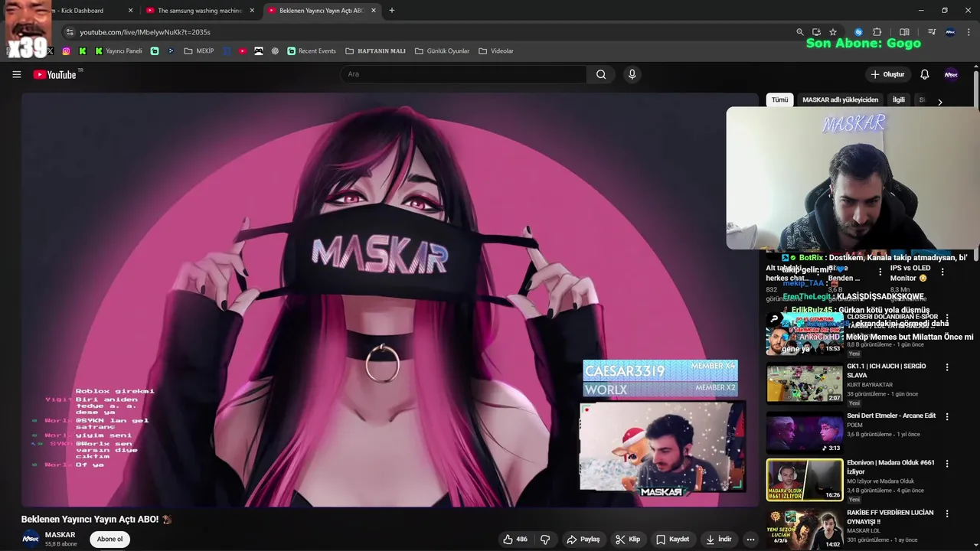This screenshot has height=551, width=980.
Task: Open YouTube notifications bell
Action: pos(924,74)
